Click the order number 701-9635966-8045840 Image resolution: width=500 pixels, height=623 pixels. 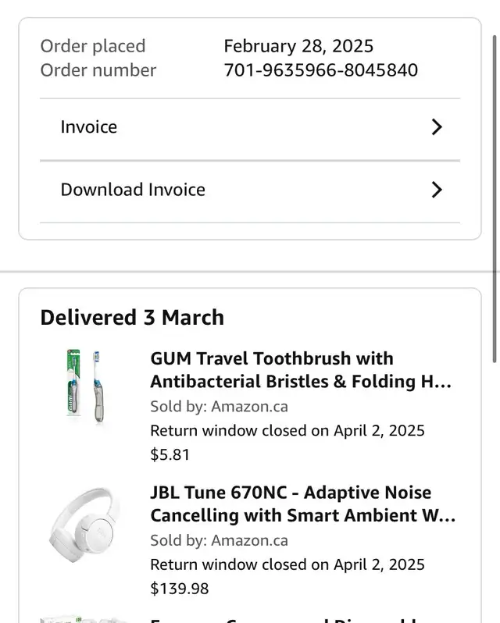click(321, 70)
